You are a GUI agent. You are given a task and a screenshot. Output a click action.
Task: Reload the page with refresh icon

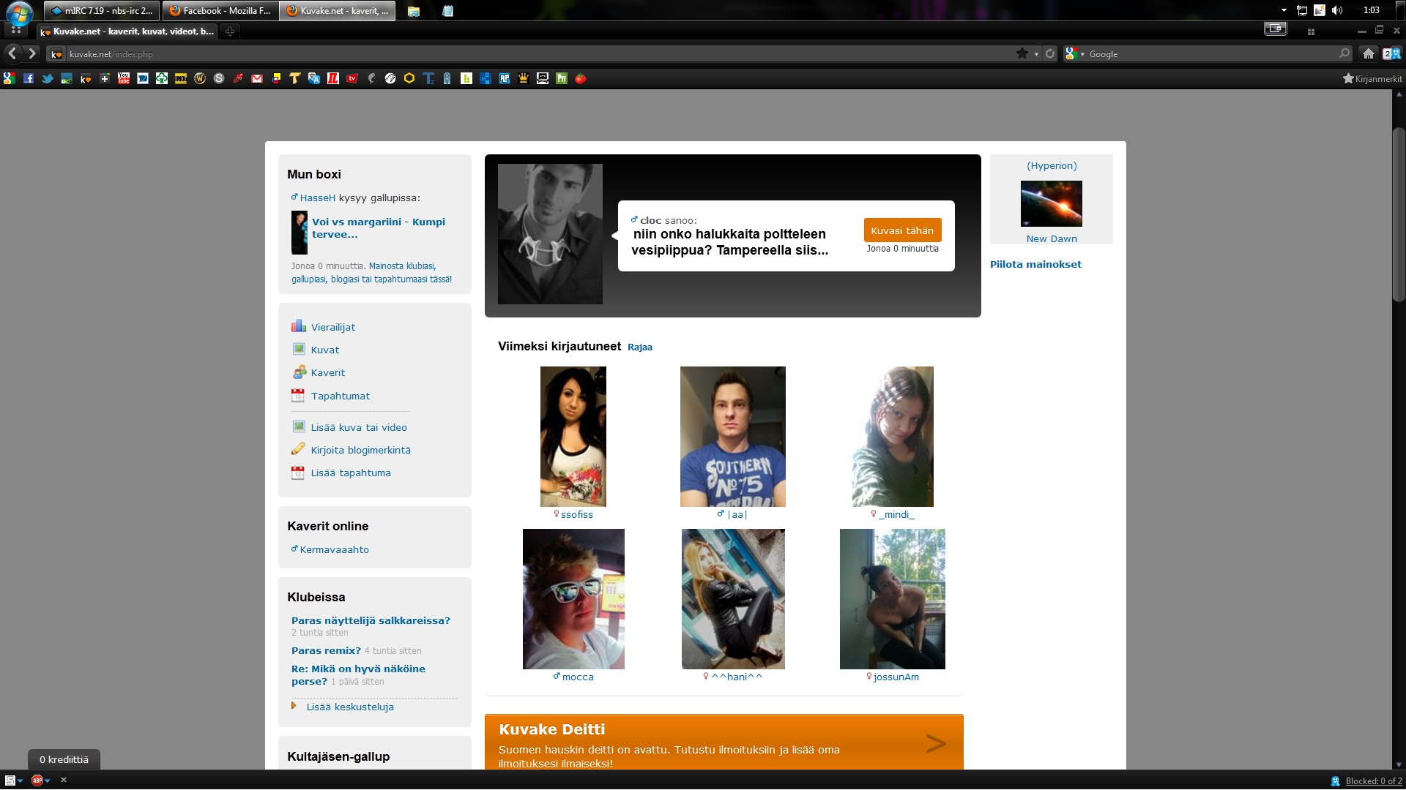1050,53
